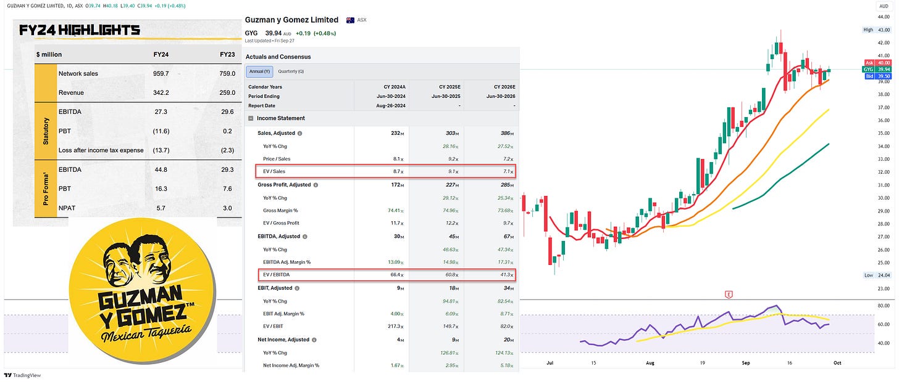Click the Loss after income tax expense label
Image resolution: width=899 pixels, height=382 pixels.
pyautogui.click(x=101, y=150)
